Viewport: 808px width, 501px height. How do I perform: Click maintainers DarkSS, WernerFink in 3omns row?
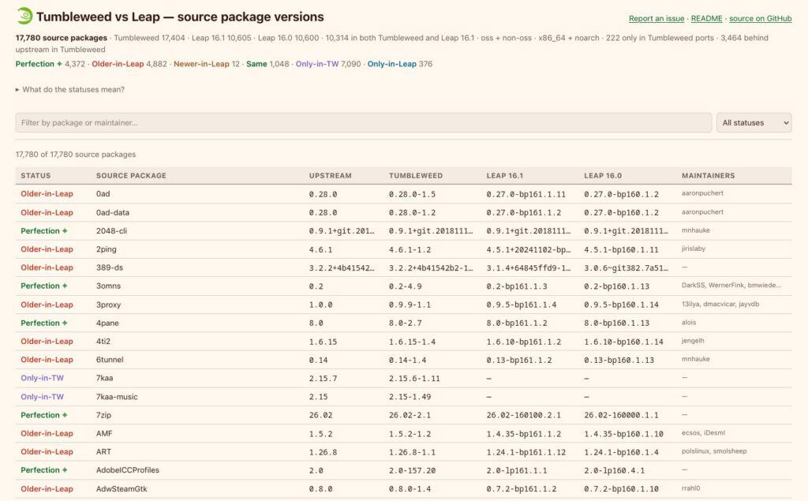click(731, 285)
